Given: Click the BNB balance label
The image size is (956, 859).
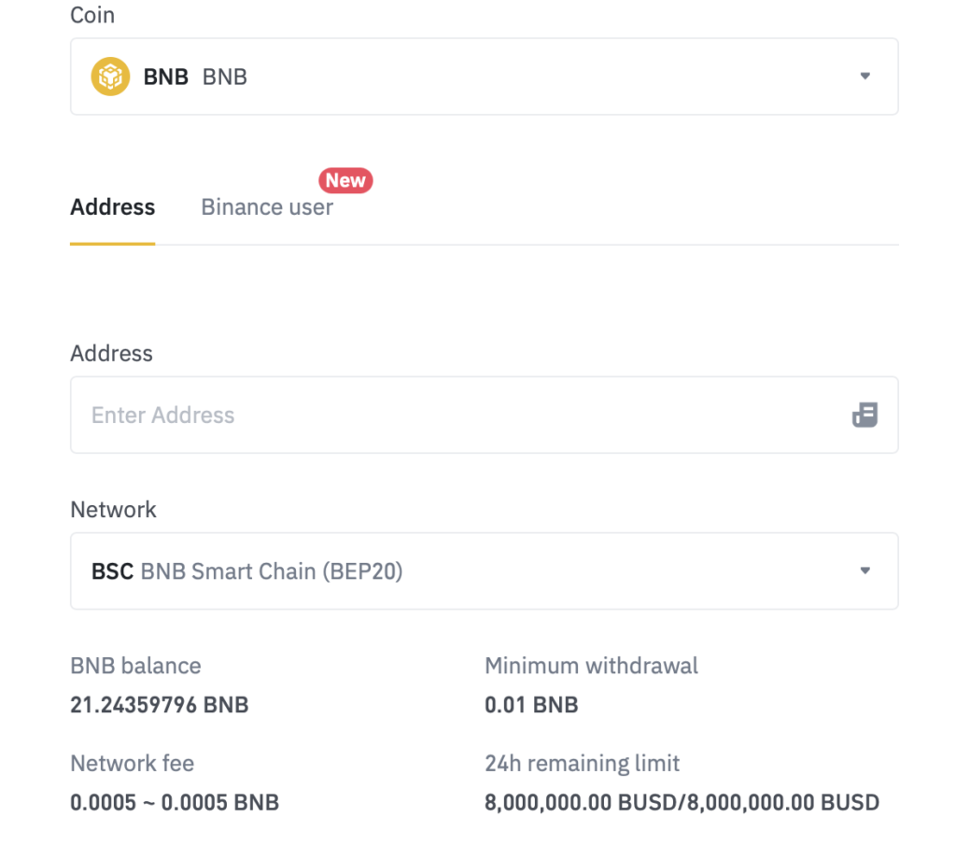Looking at the screenshot, I should 135,666.
